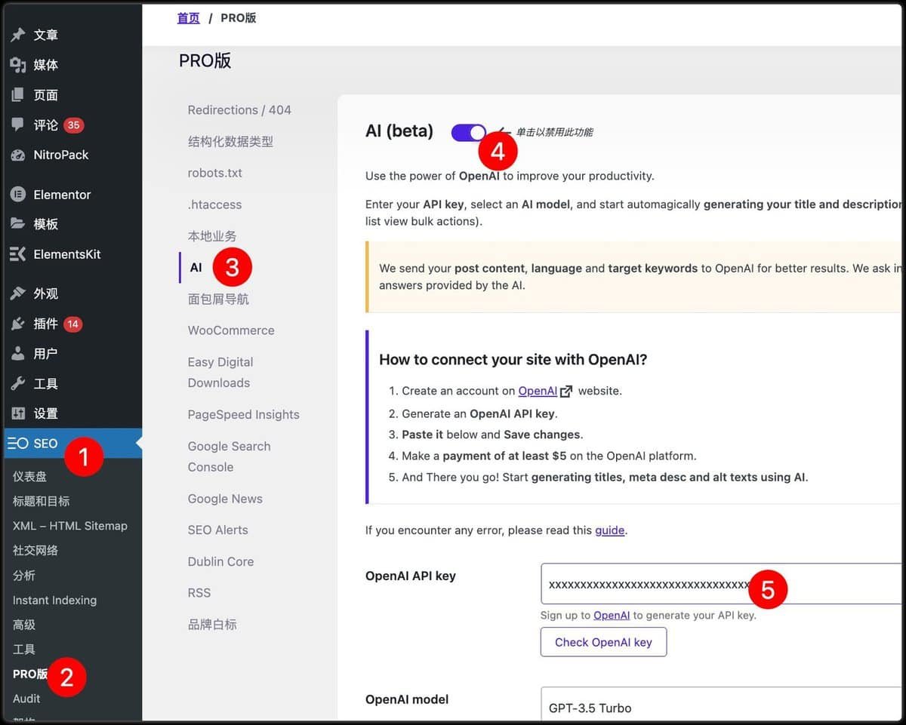The height and width of the screenshot is (725, 906).
Task: Click the OpenAI API key label
Action: point(411,576)
